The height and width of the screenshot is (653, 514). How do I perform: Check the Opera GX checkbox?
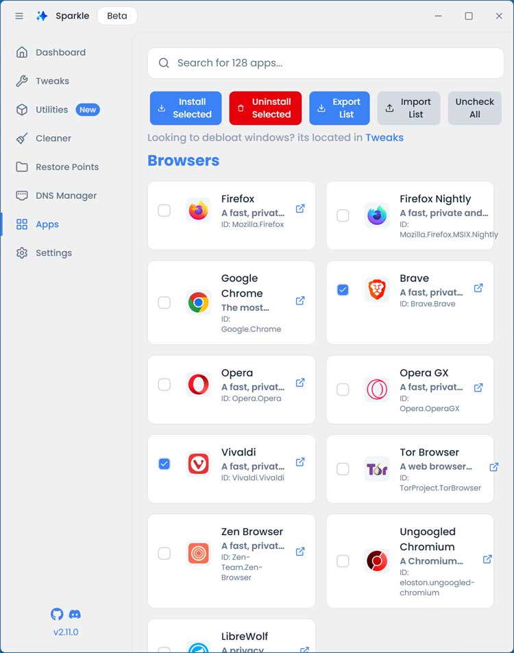pos(343,390)
